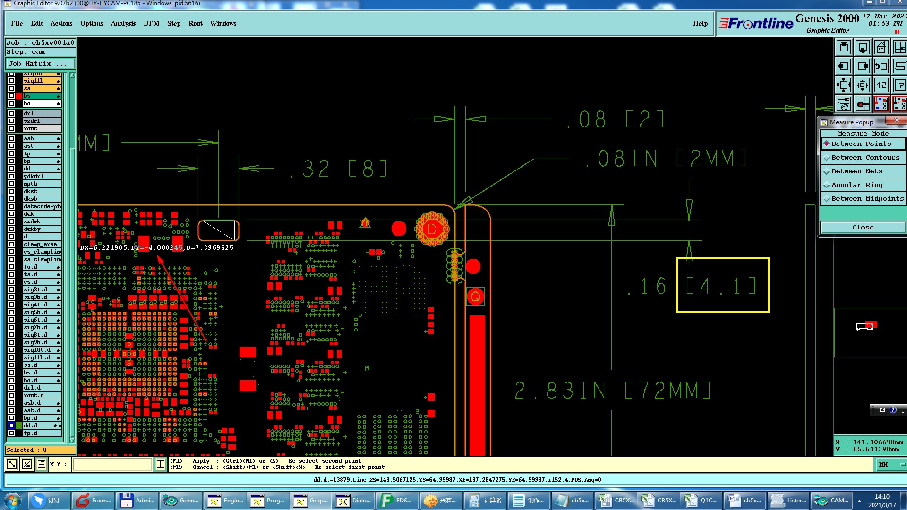Viewport: 907px width, 510px height.
Task: Open the graphic tools wrench icon
Action: pos(844,104)
